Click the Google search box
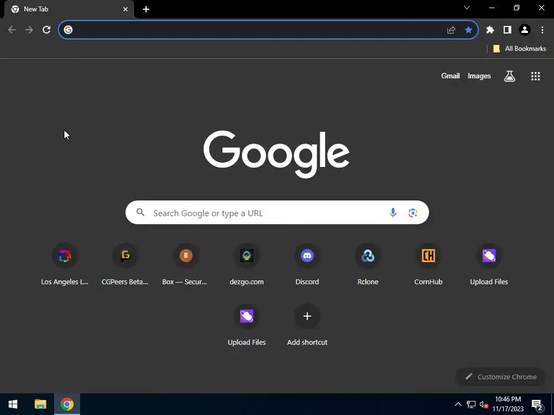This screenshot has width=554, height=415. point(277,212)
